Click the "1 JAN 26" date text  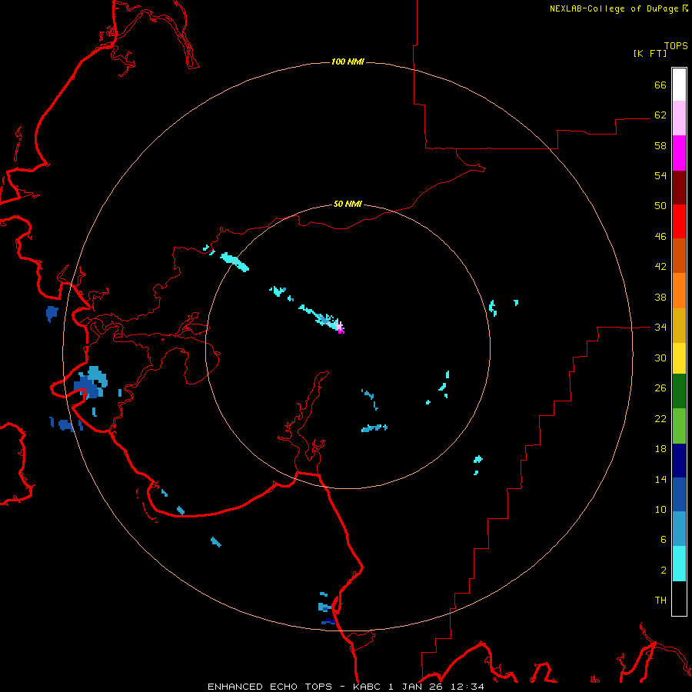[415, 687]
